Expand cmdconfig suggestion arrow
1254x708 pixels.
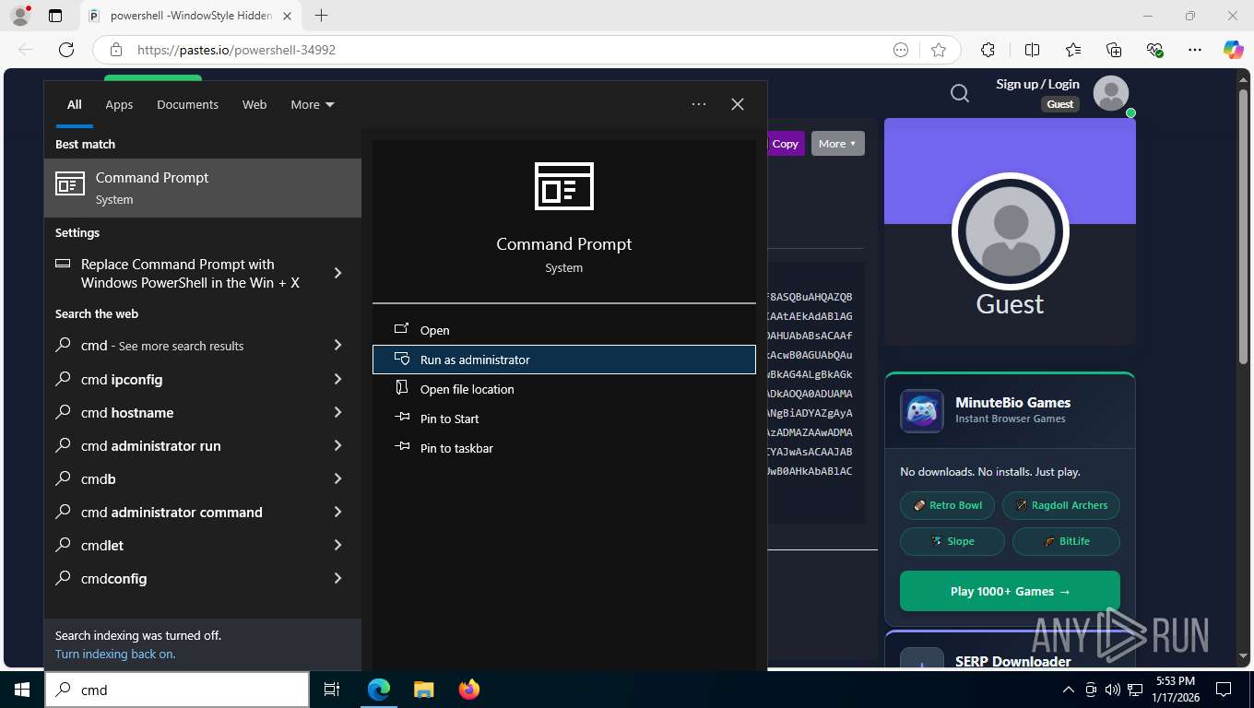tap(337, 578)
